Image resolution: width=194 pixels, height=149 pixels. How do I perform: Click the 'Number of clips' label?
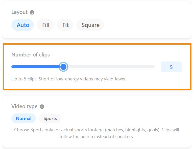[x=31, y=55]
